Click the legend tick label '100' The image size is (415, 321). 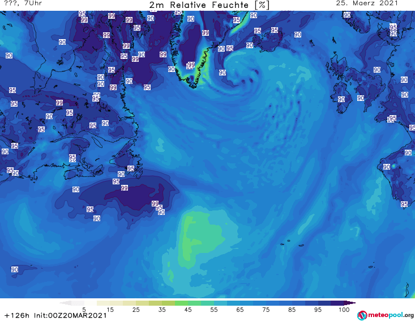pyautogui.click(x=344, y=309)
